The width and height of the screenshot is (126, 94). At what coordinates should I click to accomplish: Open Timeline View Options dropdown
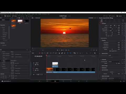[x=33, y=53]
